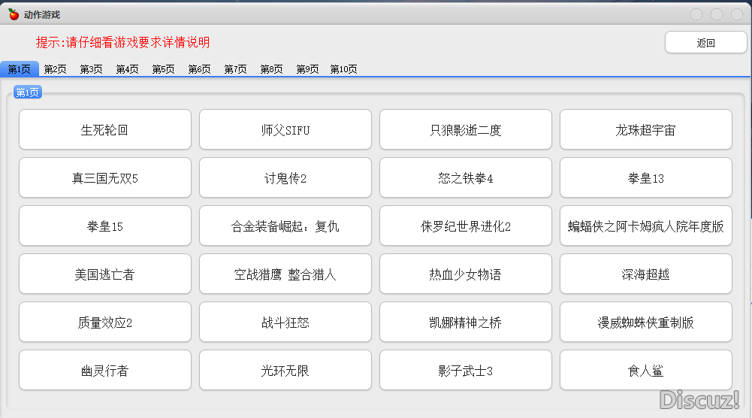Select the 光环无限 game

(x=285, y=370)
